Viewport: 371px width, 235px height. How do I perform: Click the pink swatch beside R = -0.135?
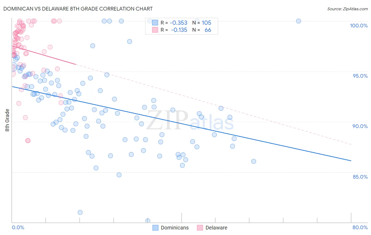click(155, 30)
